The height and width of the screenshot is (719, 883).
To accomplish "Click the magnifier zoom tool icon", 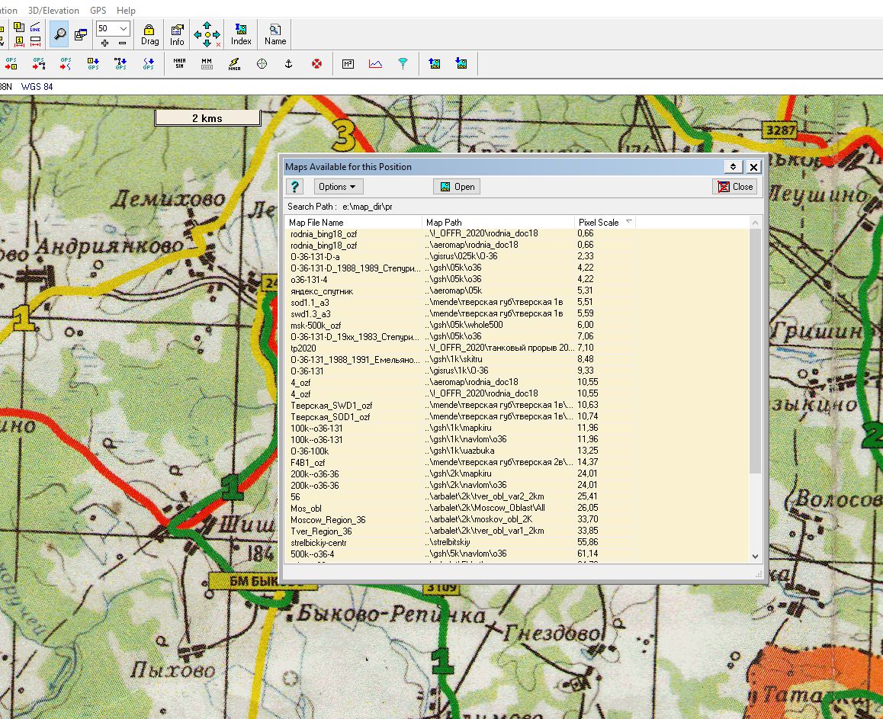I will pyautogui.click(x=59, y=34).
